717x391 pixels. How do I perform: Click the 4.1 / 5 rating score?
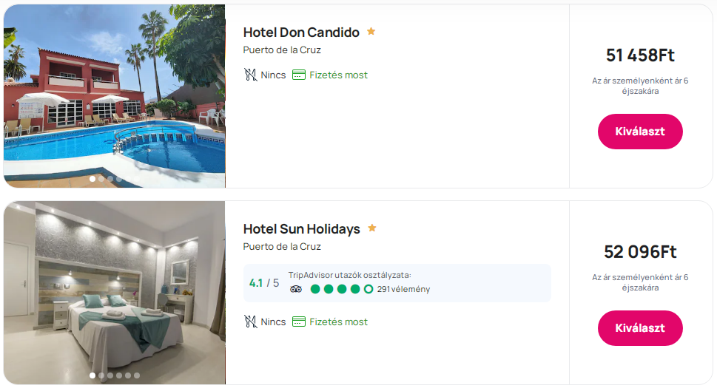click(264, 283)
